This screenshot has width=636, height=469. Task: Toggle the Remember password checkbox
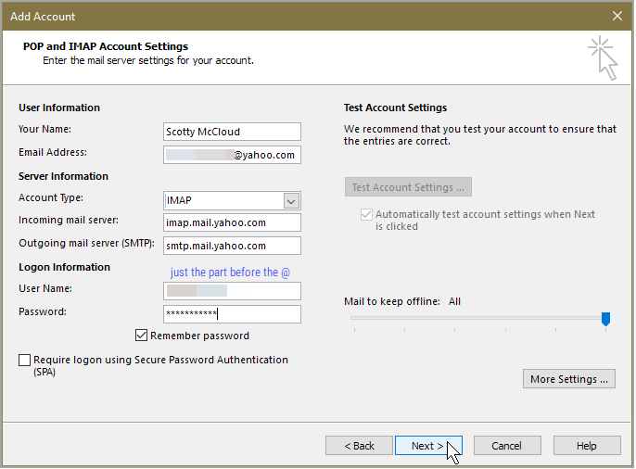[x=142, y=336]
